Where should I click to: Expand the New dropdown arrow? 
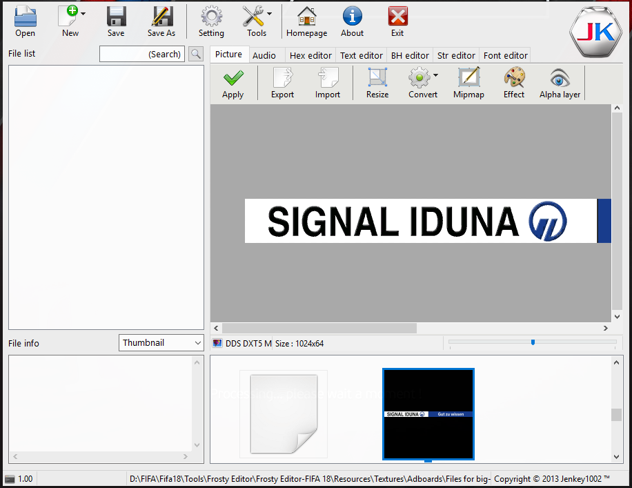point(83,14)
